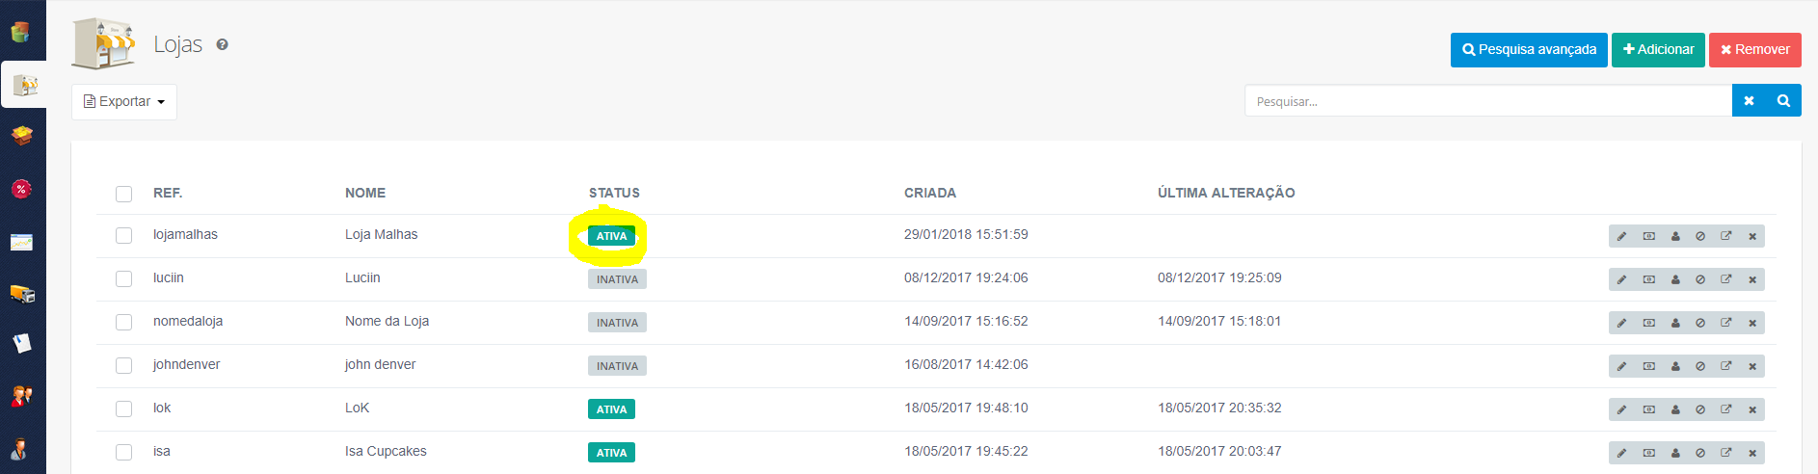The width and height of the screenshot is (1818, 474).
Task: Open user icon for nomedaloja row
Action: pyautogui.click(x=1675, y=323)
